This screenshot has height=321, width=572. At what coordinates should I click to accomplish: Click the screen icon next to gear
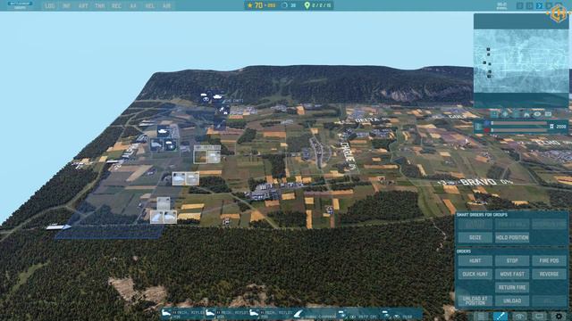click(x=539, y=317)
